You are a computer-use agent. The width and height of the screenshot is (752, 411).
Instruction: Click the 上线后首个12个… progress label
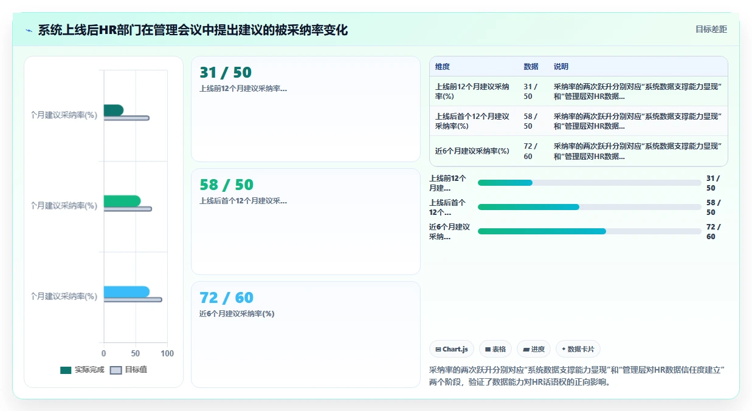[x=449, y=207]
